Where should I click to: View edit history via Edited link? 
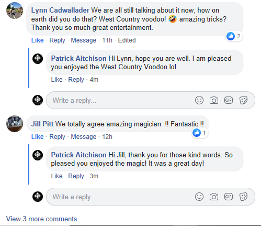point(127,40)
